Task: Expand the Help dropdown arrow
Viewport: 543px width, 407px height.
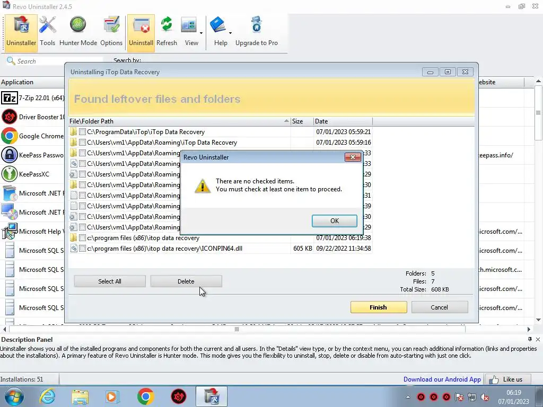Action: 230,33
